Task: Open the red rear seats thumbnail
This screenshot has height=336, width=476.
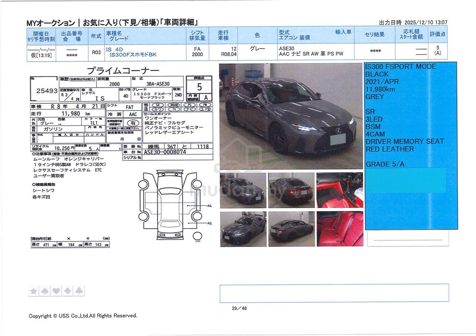Action: coord(340,229)
